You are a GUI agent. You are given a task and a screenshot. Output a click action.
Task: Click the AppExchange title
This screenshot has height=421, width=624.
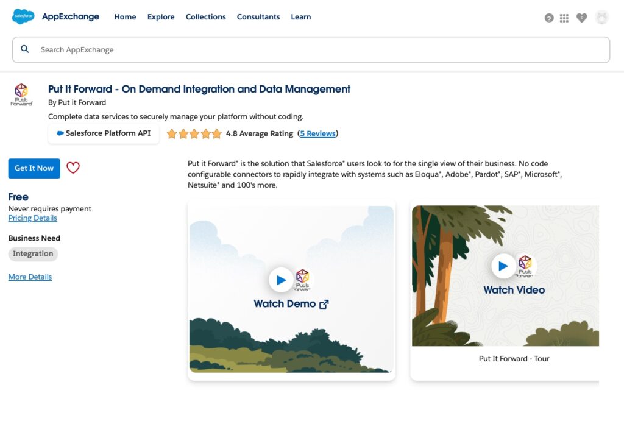tap(71, 16)
